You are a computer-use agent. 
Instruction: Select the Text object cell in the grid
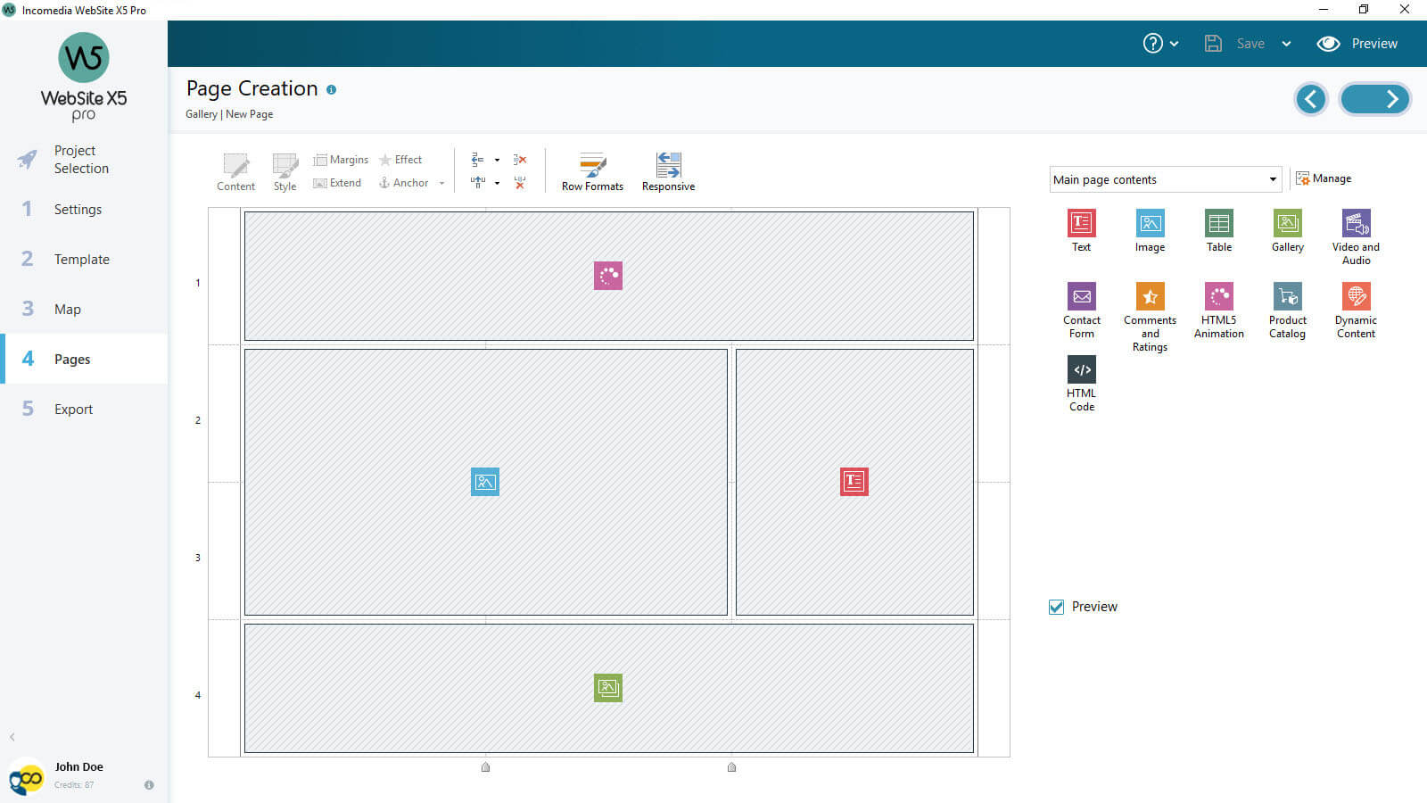pyautogui.click(x=854, y=482)
